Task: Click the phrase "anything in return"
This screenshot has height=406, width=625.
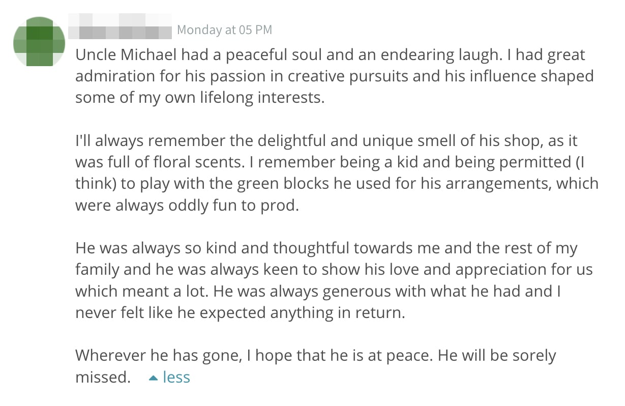Action: click(337, 312)
